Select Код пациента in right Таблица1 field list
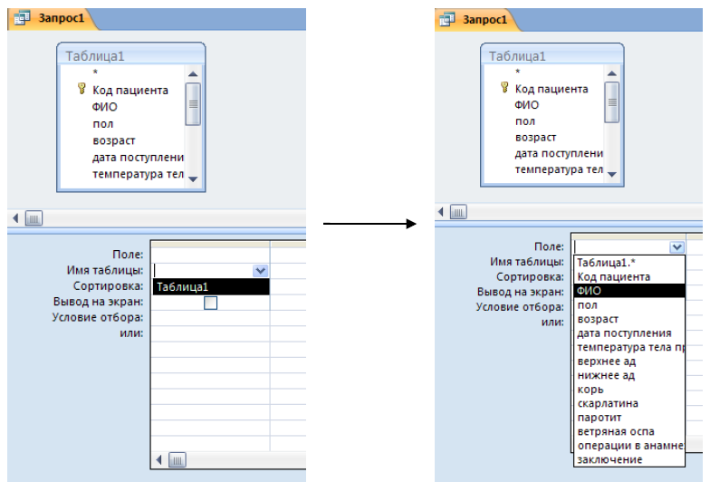 pyautogui.click(x=552, y=89)
